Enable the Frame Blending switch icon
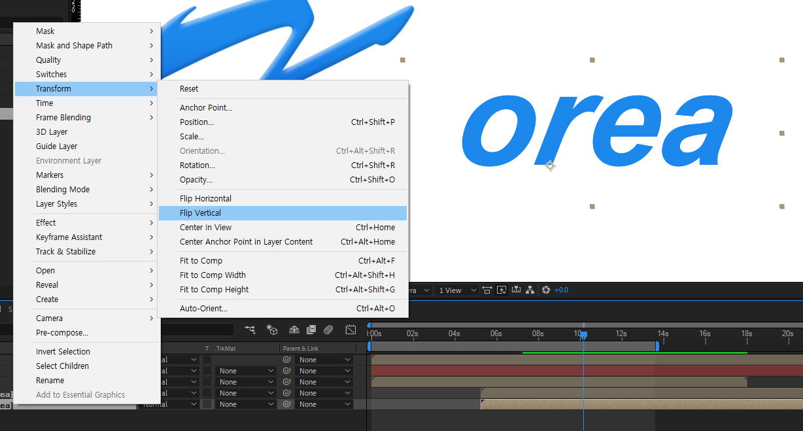 pyautogui.click(x=311, y=330)
